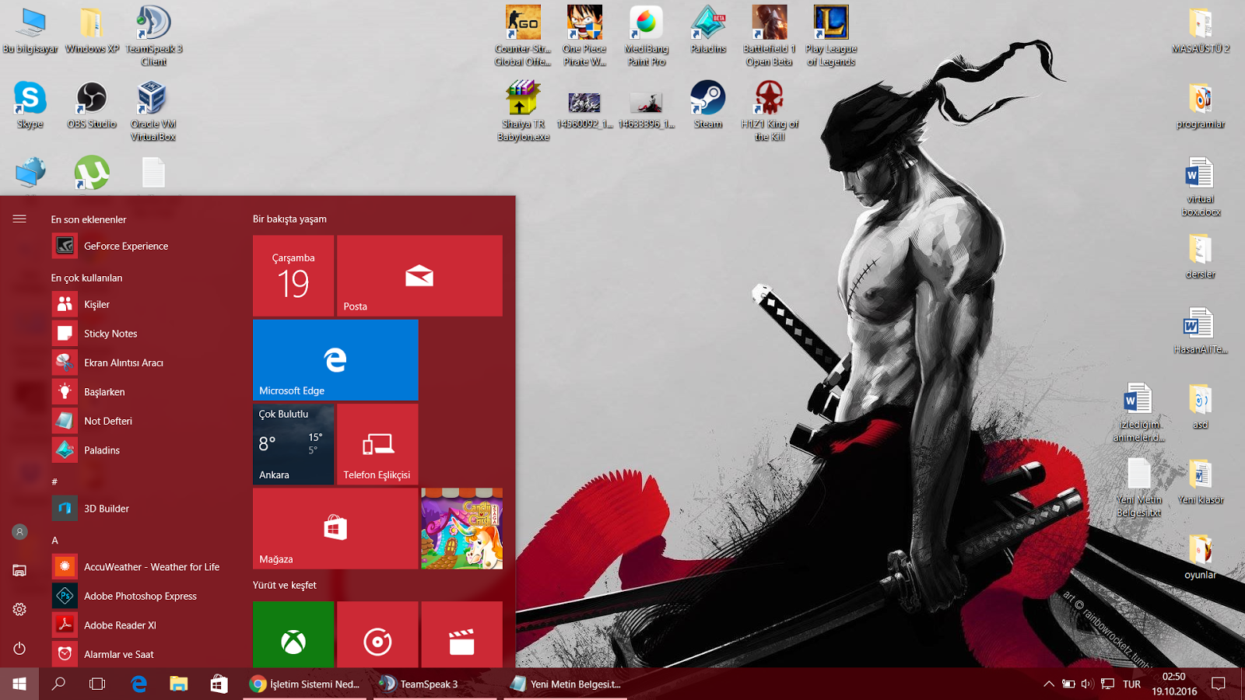The image size is (1245, 700).
Task: Click the 'A' letter header in app list
Action: click(x=55, y=541)
